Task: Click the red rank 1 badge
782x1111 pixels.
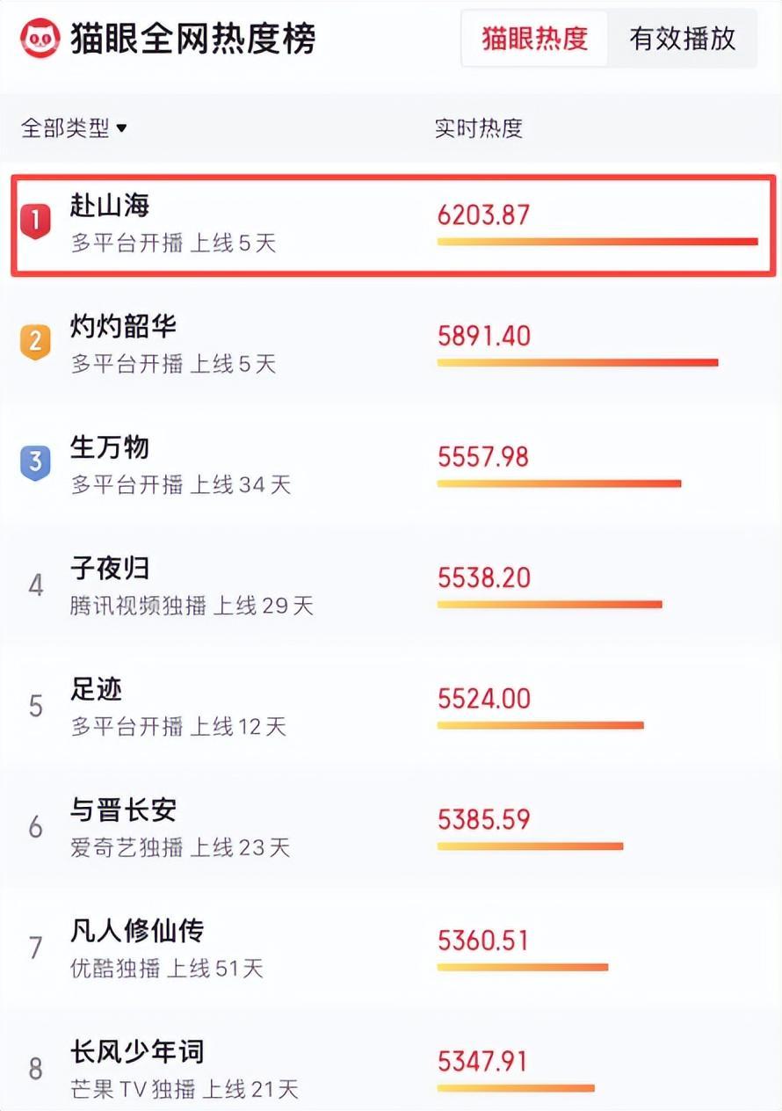Action: click(35, 221)
